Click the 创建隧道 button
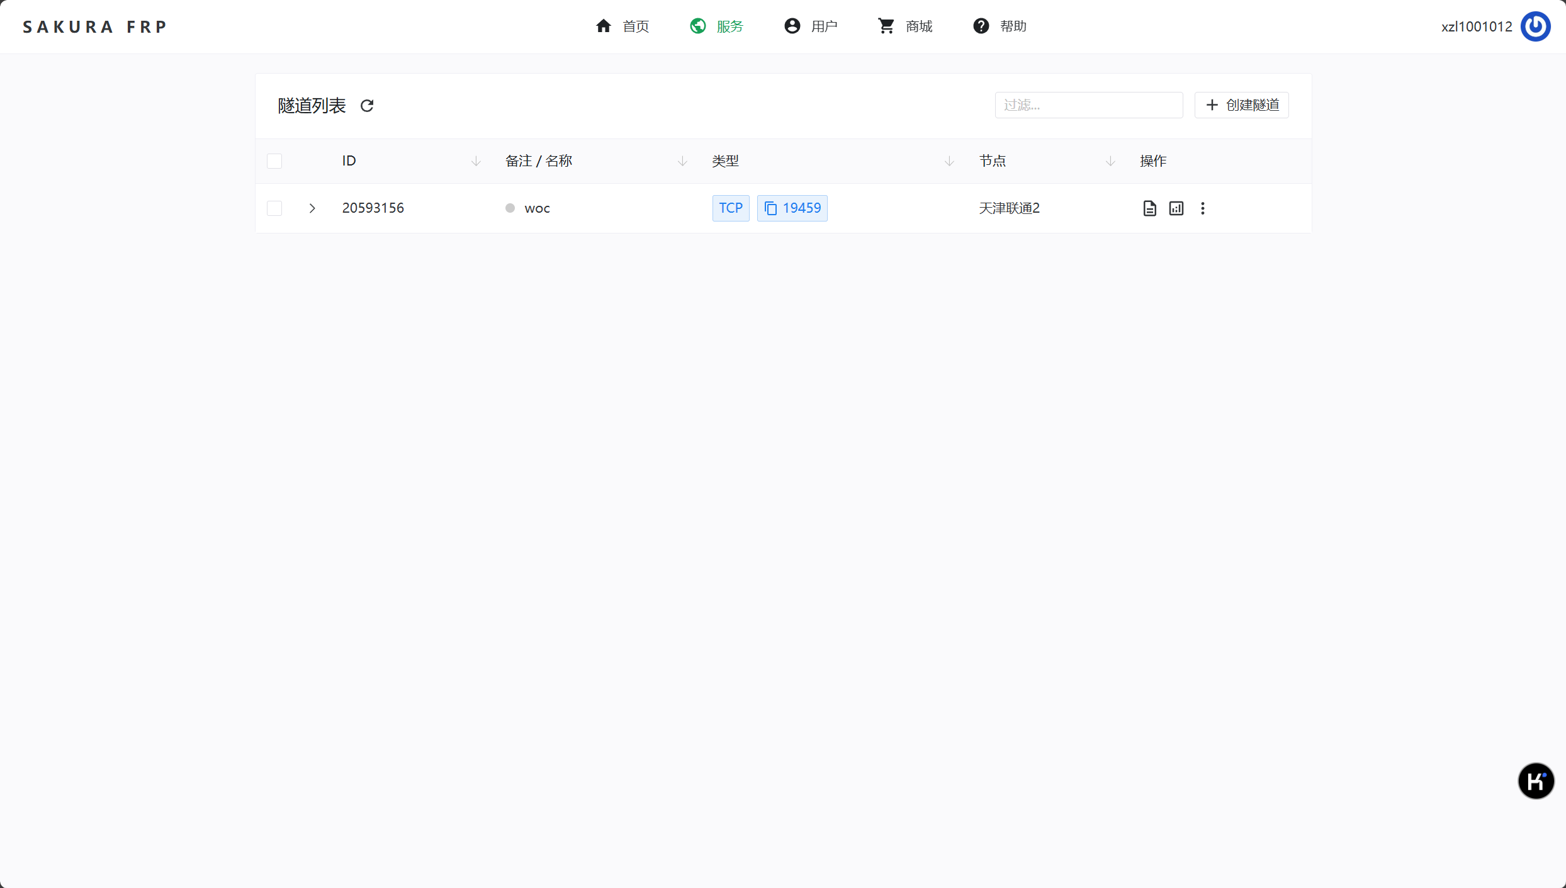This screenshot has width=1566, height=888. point(1242,105)
